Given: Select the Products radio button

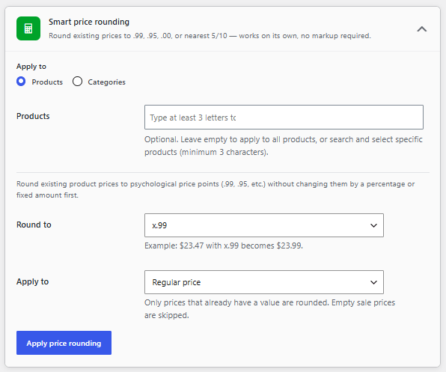Looking at the screenshot, I should pyautogui.click(x=21, y=82).
